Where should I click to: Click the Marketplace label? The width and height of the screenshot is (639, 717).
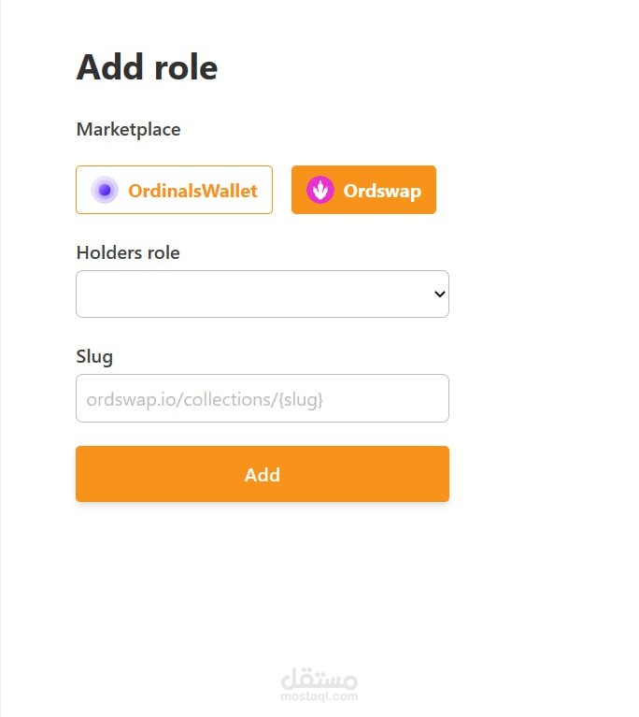tap(128, 130)
